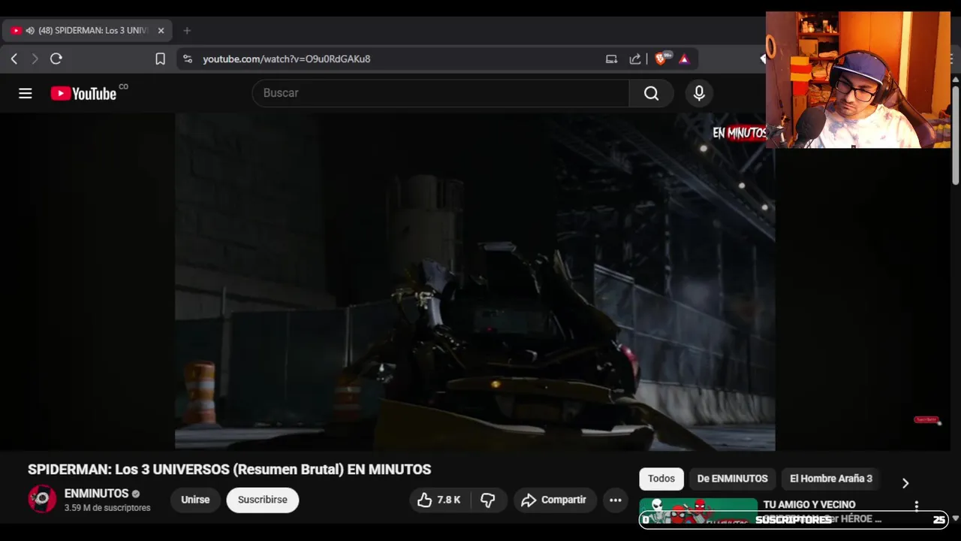
Task: Click the Compartir share button
Action: [x=554, y=500]
